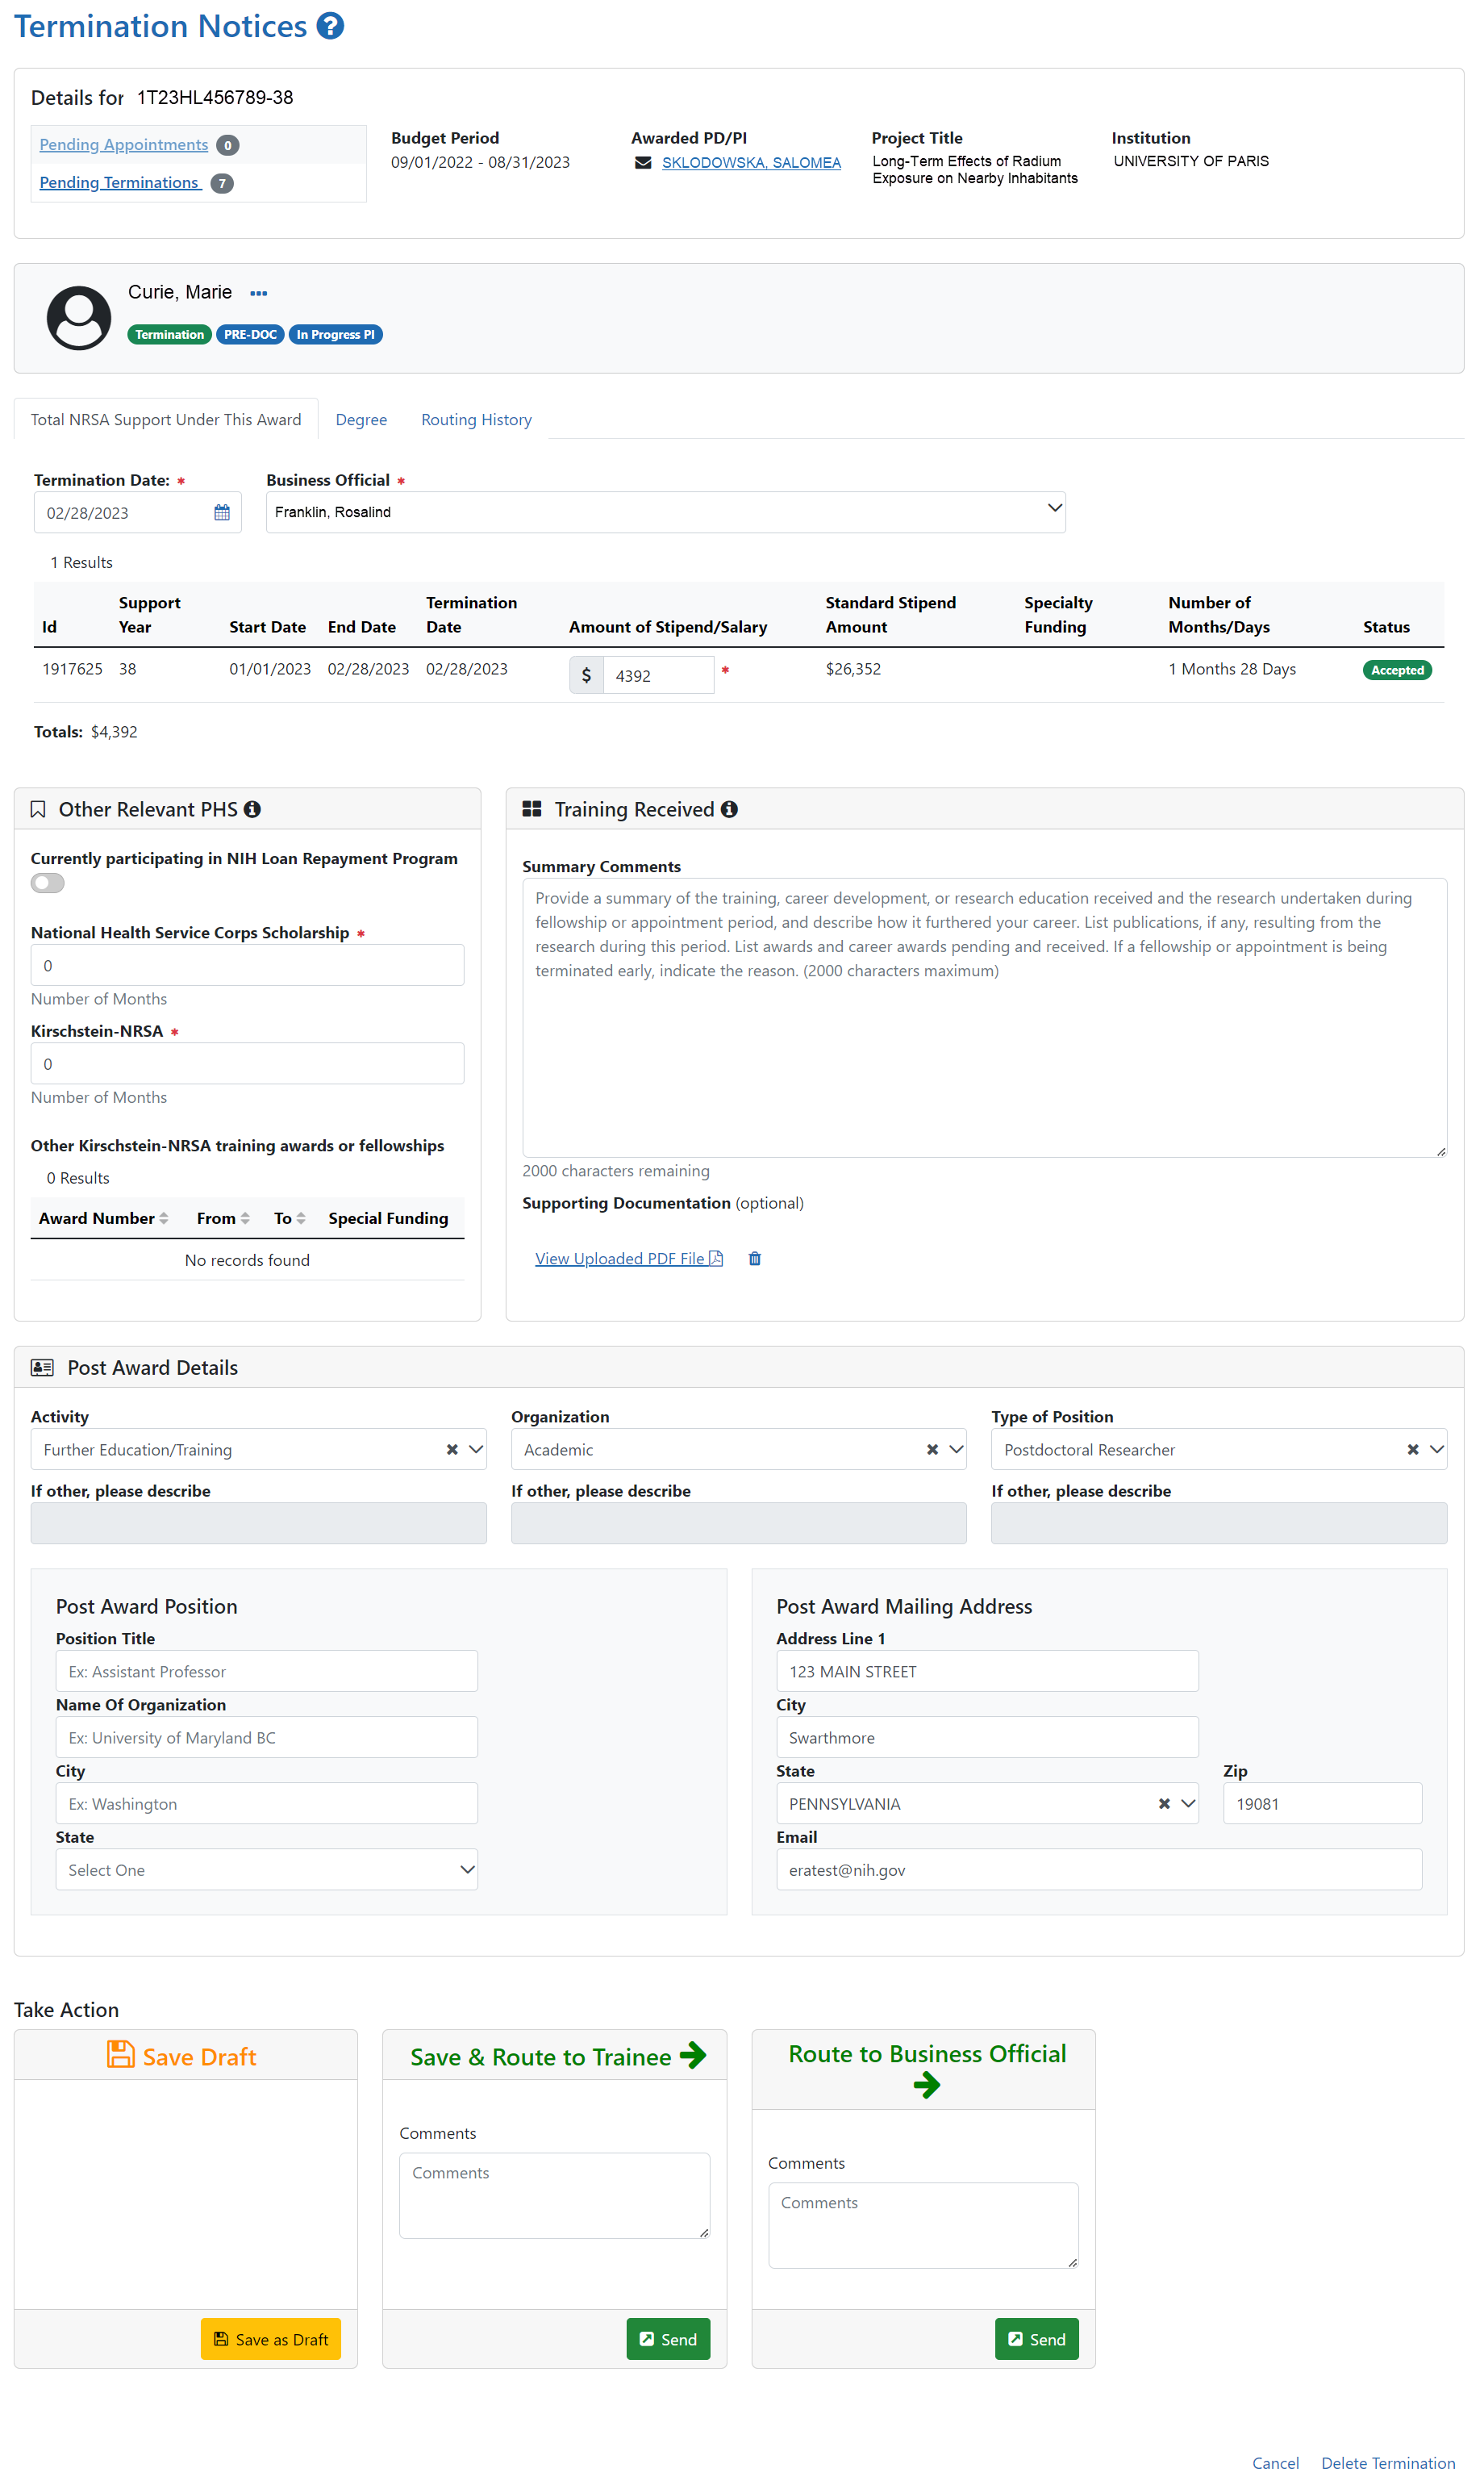Clear the Type of Position selection
1484x2485 pixels.
pos(1413,1450)
